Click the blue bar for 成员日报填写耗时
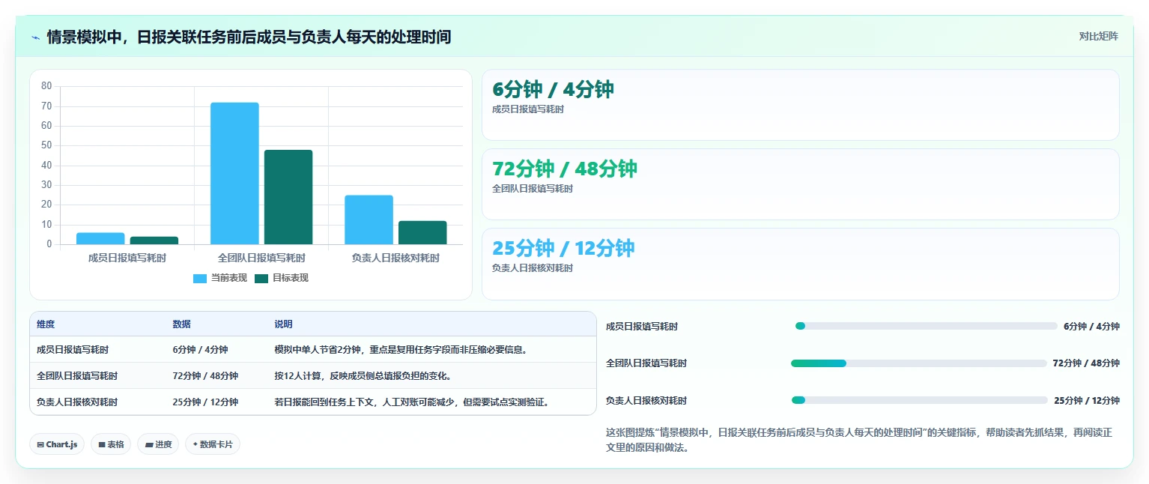This screenshot has width=1149, height=484. coord(100,238)
